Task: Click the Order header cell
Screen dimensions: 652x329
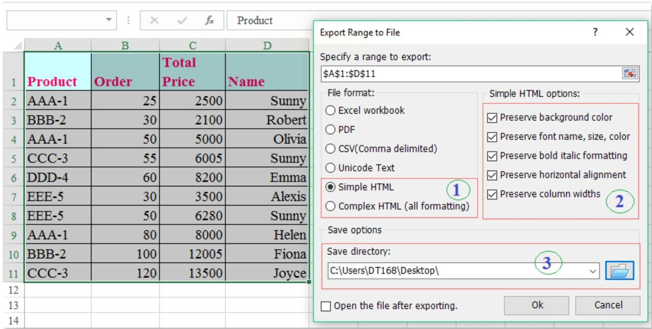Action: (125, 72)
